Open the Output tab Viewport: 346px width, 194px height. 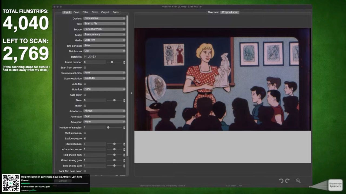coord(105,12)
